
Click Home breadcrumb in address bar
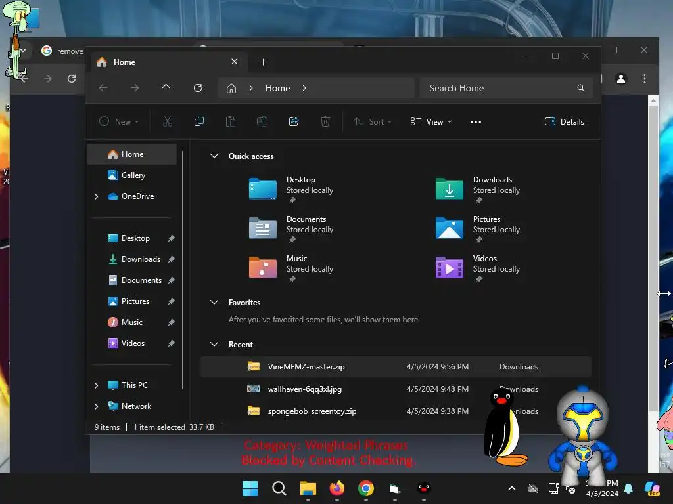[x=278, y=89]
